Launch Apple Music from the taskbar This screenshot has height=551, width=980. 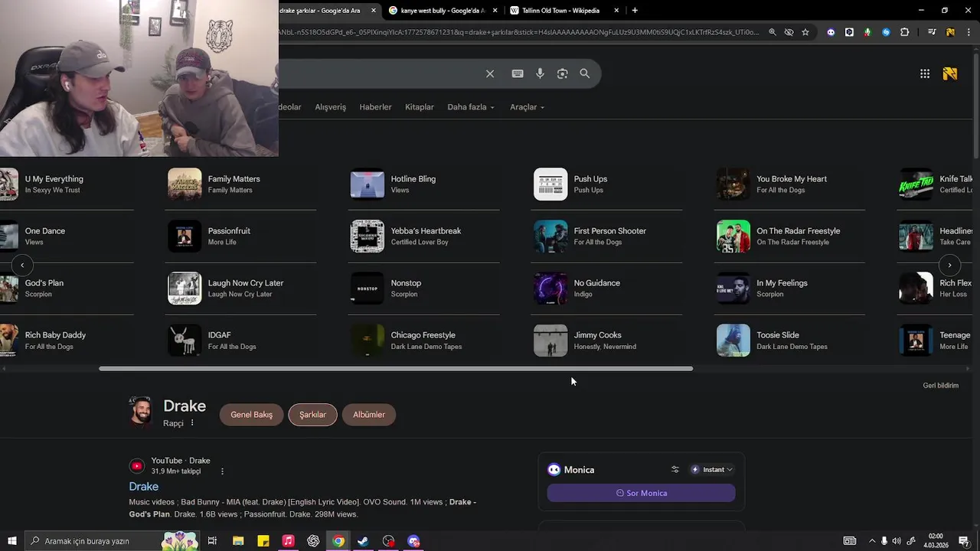(x=288, y=541)
